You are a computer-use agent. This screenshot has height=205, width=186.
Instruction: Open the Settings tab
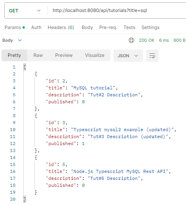(x=150, y=27)
